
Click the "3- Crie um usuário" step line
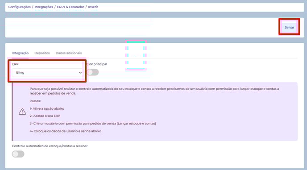click(x=93, y=124)
